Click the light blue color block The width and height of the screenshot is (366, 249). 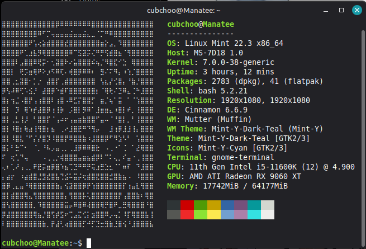pos(227,215)
